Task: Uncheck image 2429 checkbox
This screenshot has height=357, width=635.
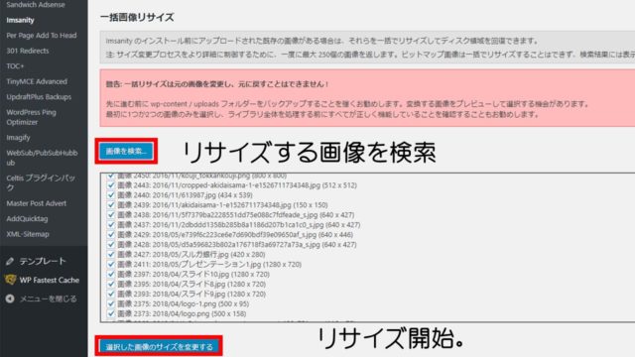Action: 110,234
